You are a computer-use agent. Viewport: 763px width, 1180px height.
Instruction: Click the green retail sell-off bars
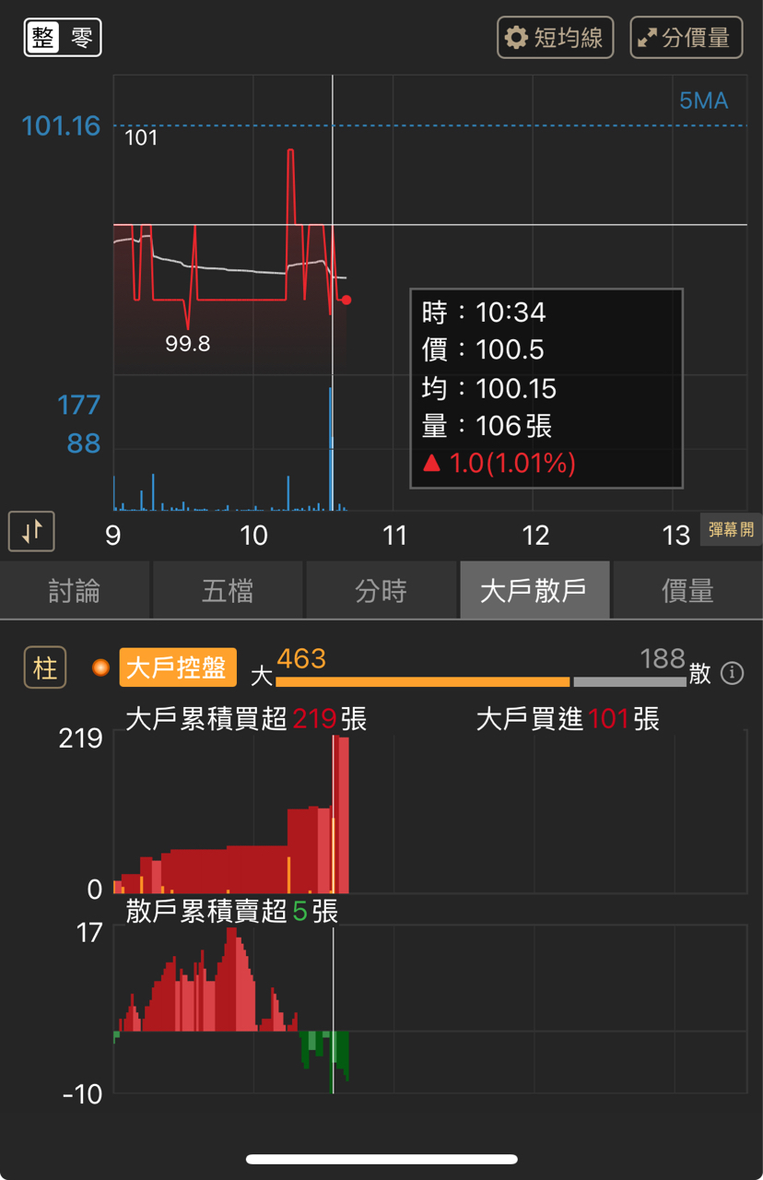click(x=325, y=1060)
